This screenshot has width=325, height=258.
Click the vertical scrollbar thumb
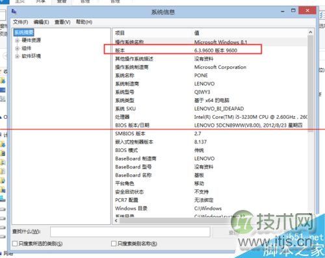[x=311, y=83]
